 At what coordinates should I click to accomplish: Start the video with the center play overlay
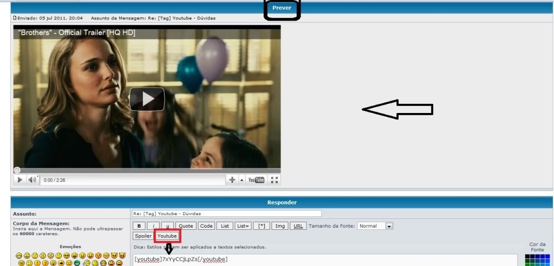click(x=147, y=99)
